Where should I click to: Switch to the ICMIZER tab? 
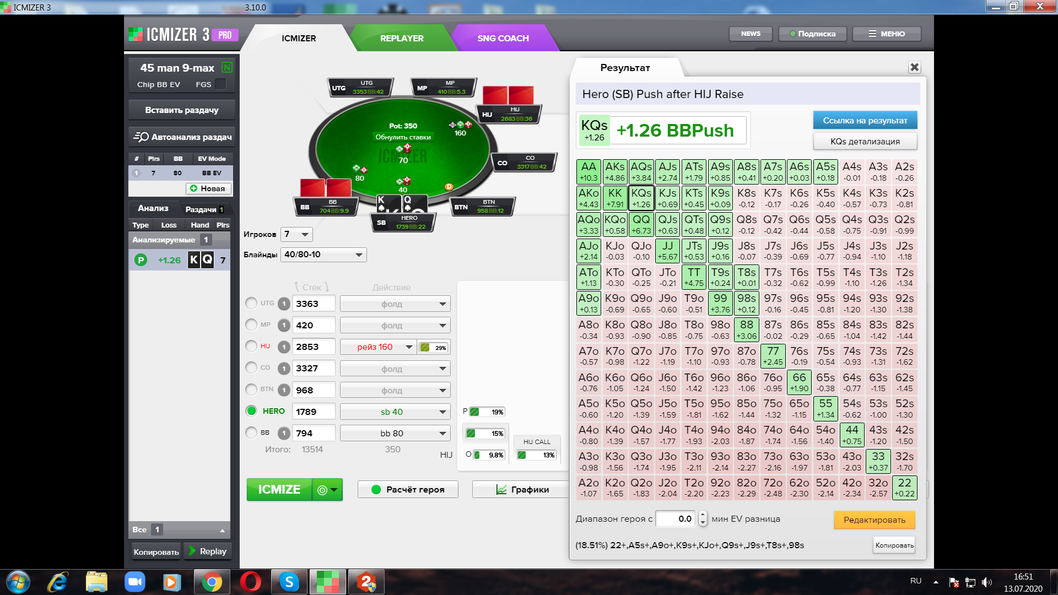[x=299, y=38]
